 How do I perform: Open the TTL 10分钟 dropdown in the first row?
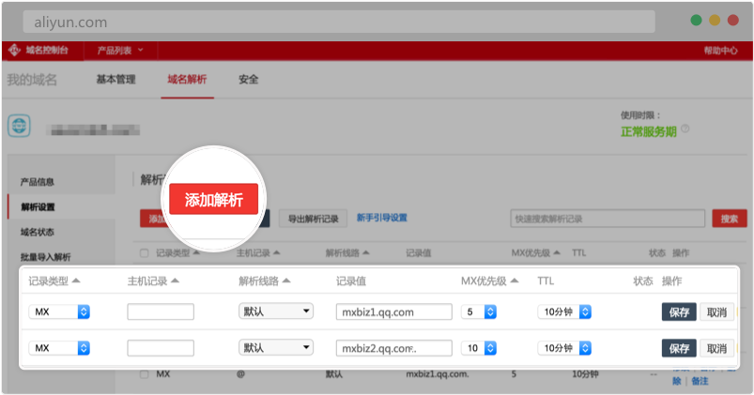(563, 311)
